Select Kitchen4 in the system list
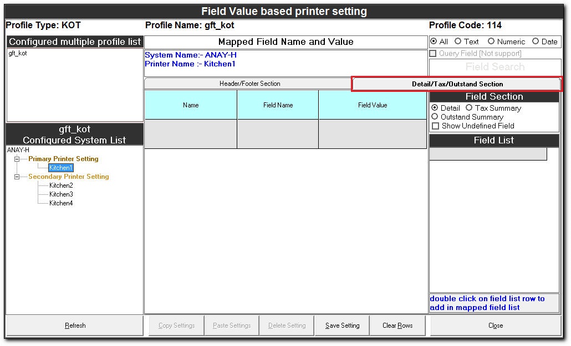Image resolution: width=571 pixels, height=346 pixels. [61, 203]
